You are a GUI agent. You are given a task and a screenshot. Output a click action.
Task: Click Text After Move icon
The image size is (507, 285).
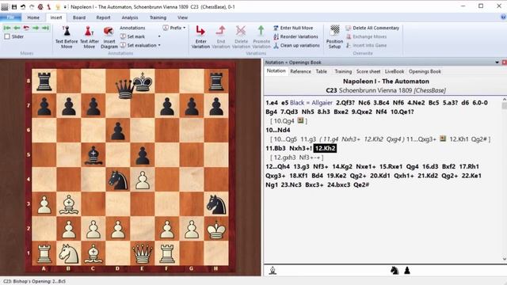[89, 32]
